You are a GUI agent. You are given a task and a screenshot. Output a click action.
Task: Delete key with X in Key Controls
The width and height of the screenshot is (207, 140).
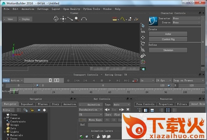(x=128, y=109)
